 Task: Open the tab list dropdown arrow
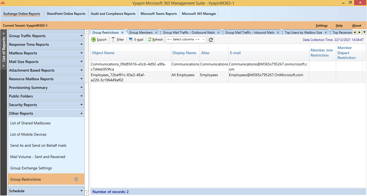(365, 32)
